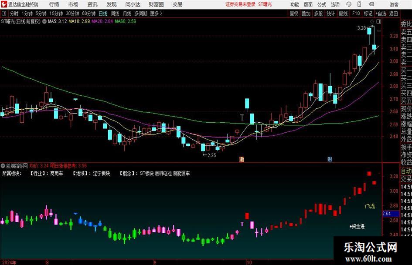Screen dimensions: 412x265
Task: Click the 统计 statistics button
Action: pos(330,13)
